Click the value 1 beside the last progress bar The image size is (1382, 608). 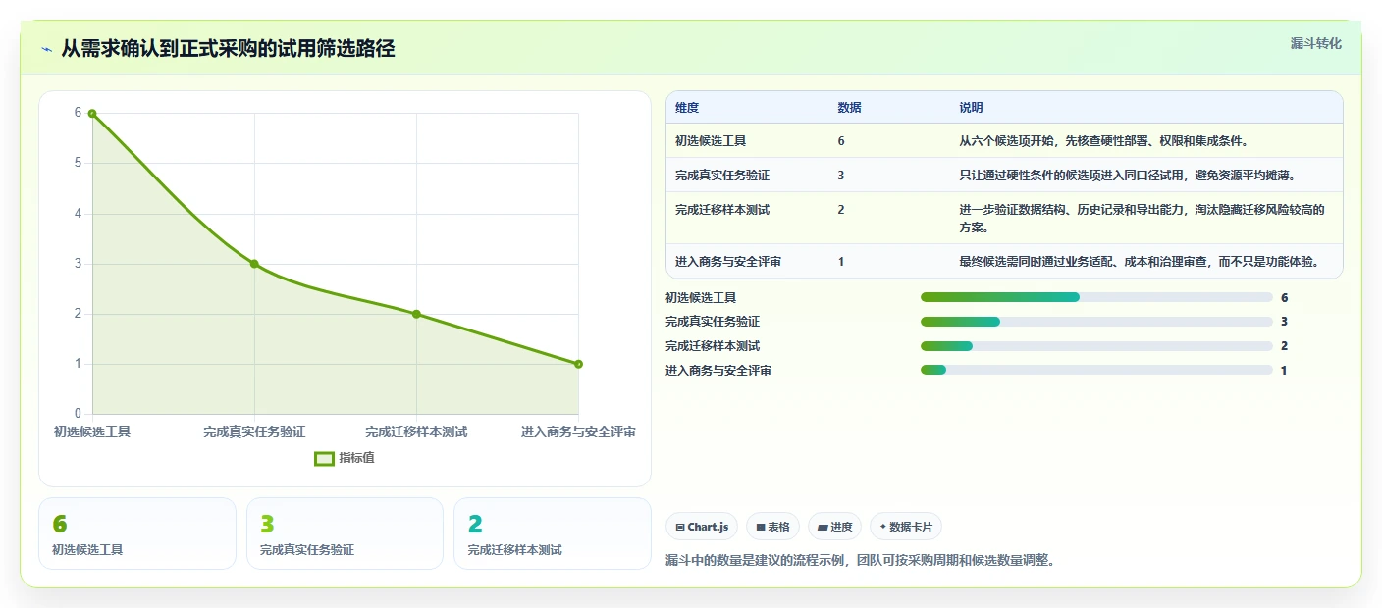coord(1284,370)
